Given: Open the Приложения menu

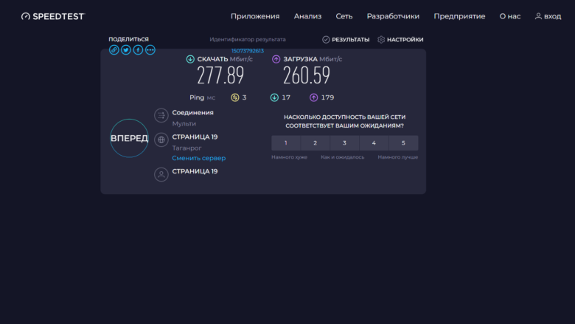Looking at the screenshot, I should (x=255, y=16).
